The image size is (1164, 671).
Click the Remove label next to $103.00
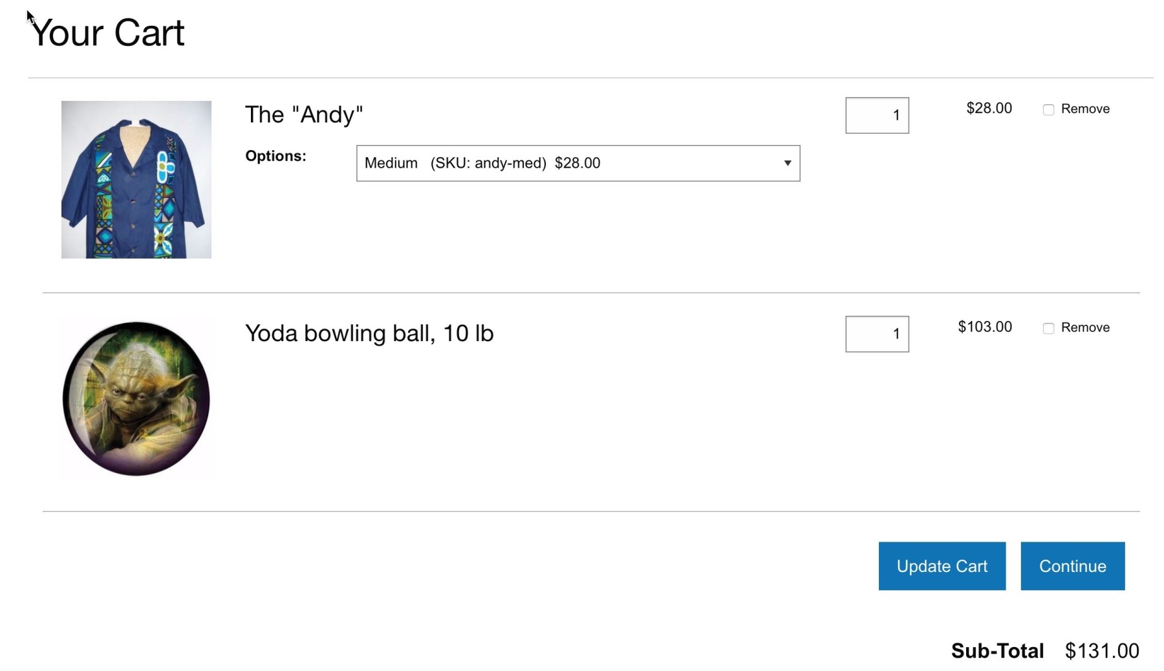[x=1086, y=328]
